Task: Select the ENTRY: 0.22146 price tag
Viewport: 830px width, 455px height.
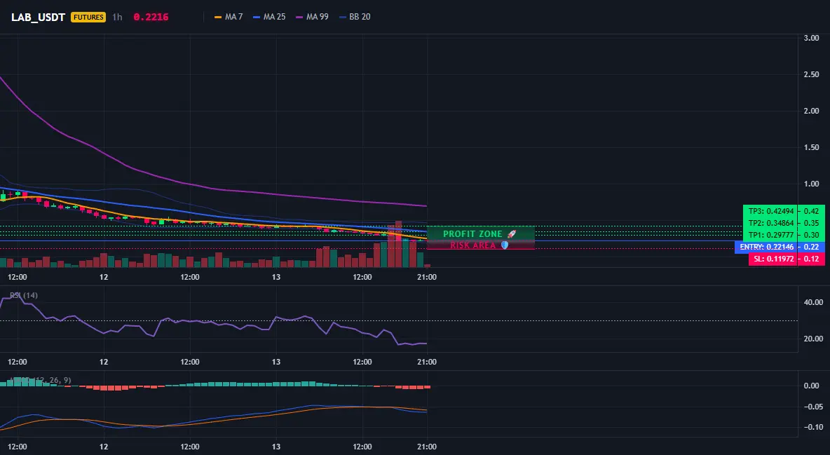Action: 766,247
